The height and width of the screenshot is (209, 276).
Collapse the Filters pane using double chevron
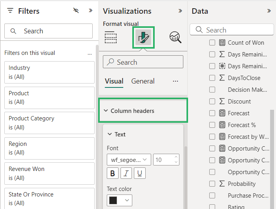[90, 11]
